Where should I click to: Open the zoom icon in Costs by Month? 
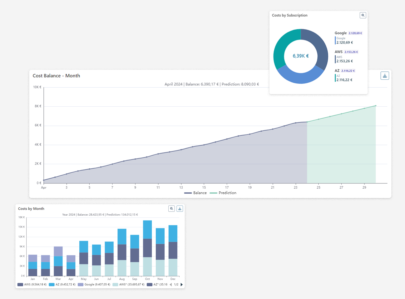coord(172,209)
